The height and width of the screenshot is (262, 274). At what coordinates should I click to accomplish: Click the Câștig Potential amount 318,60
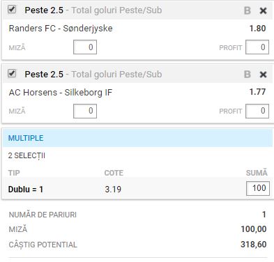(254, 245)
